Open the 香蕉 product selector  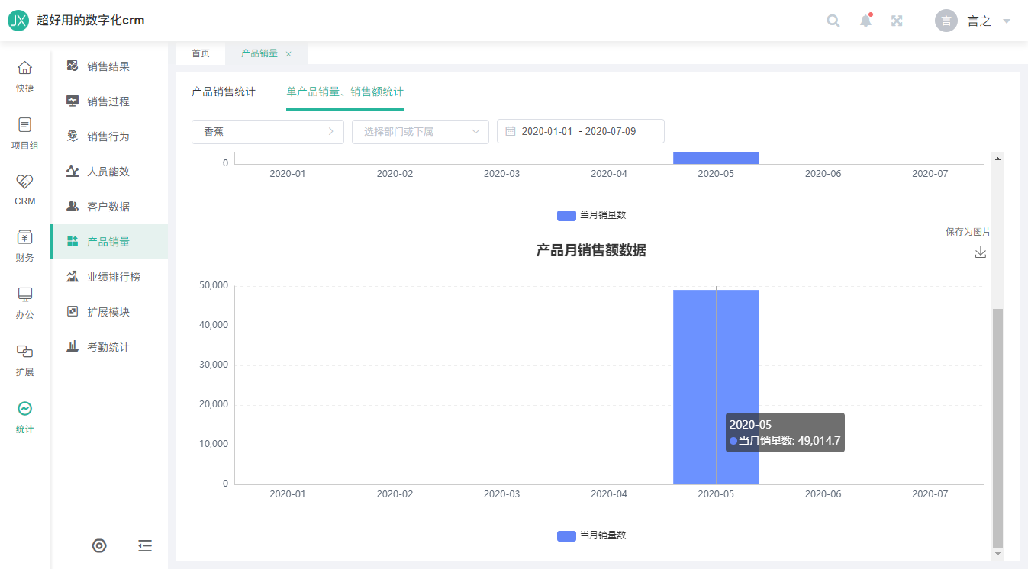point(267,131)
